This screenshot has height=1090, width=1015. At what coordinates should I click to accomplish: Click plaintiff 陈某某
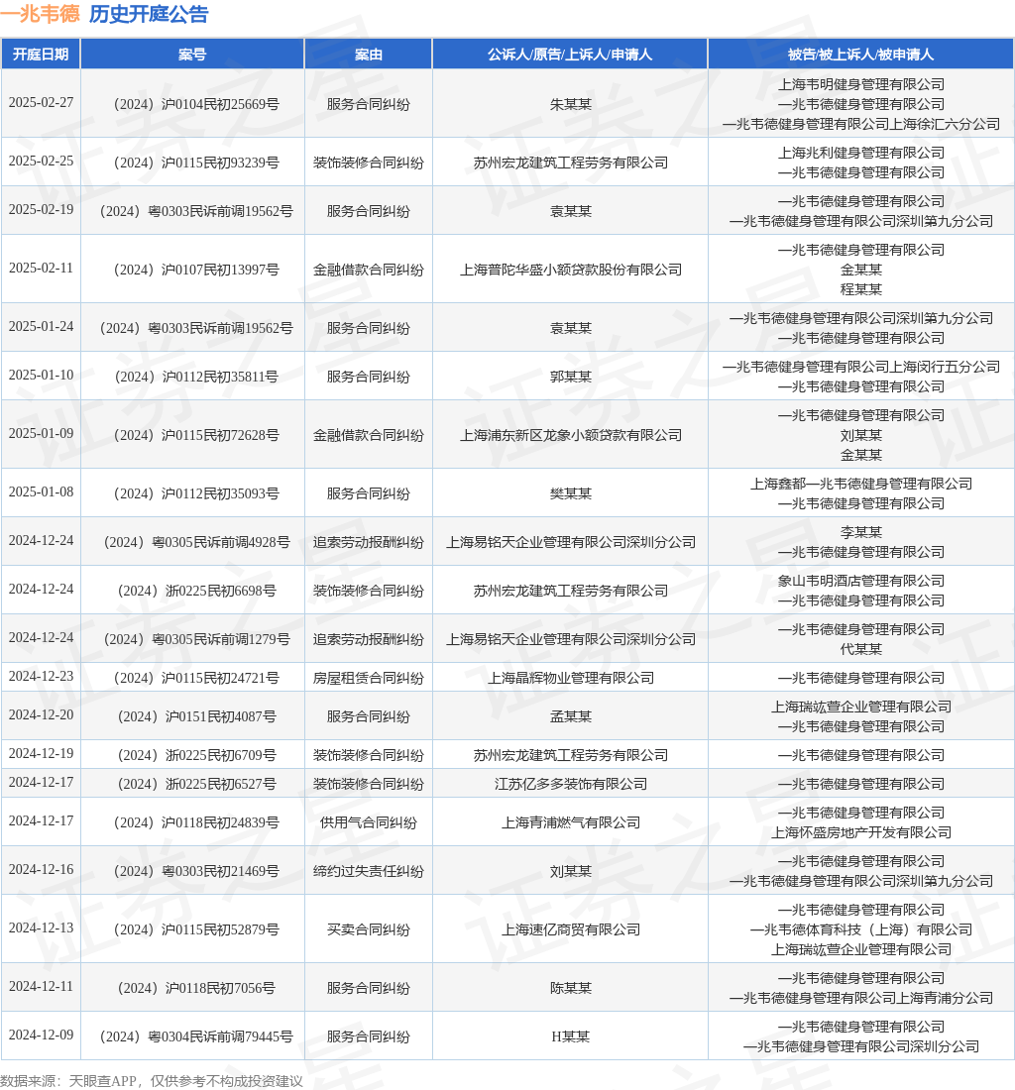tap(570, 989)
